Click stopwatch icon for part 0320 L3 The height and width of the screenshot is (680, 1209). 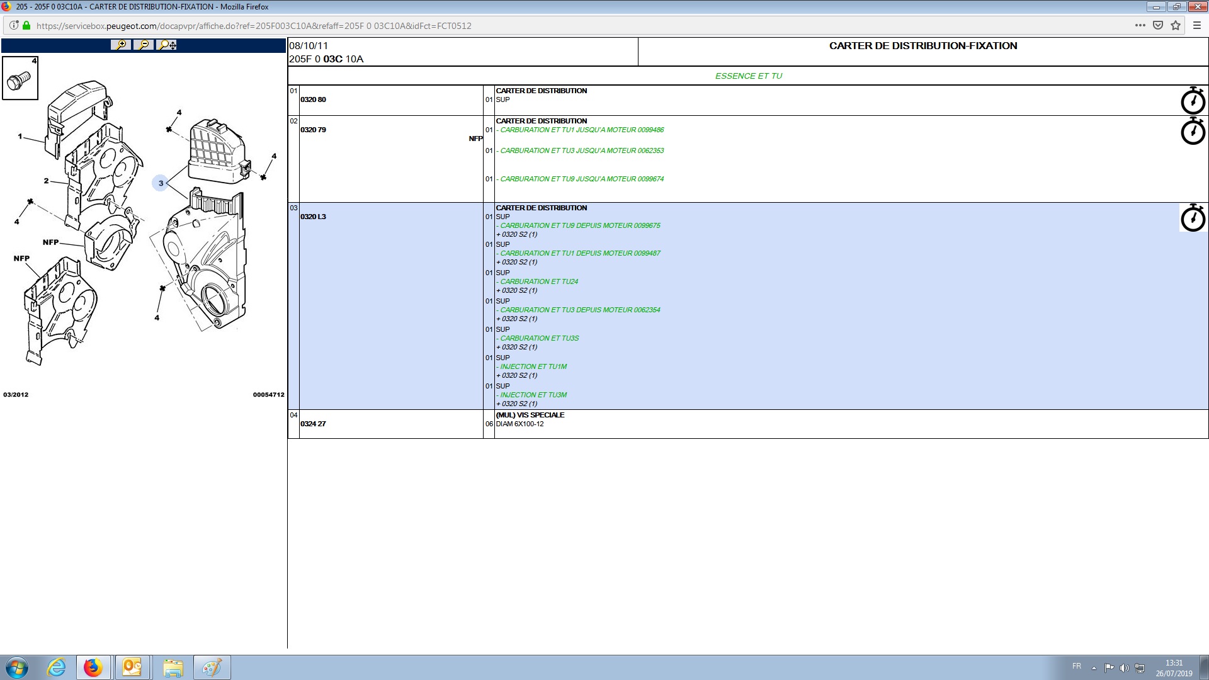click(1193, 218)
